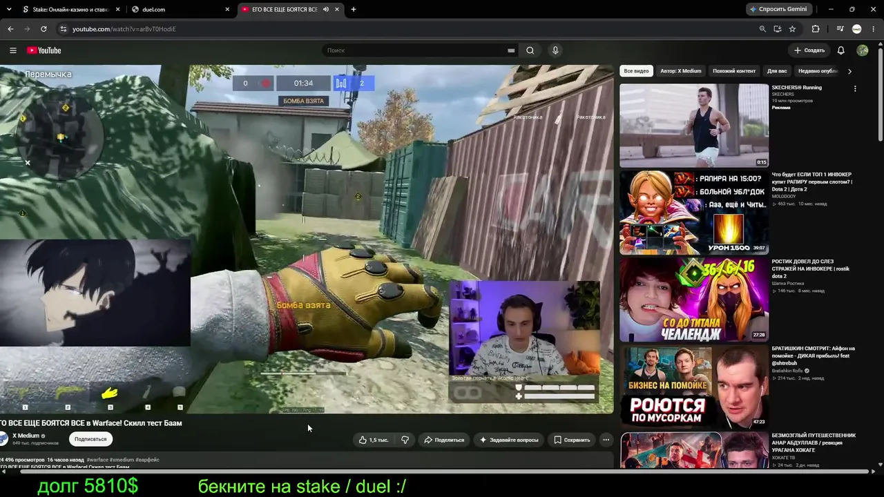The width and height of the screenshot is (884, 497).
Task: Like the video with thumbs up
Action: click(374, 440)
